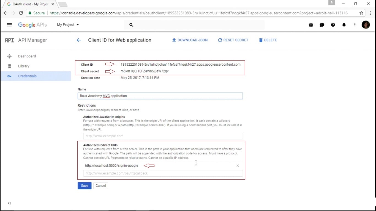Collapse the sidebar with bottom-left arrow
This screenshot has width=376, height=211.
coord(9,203)
